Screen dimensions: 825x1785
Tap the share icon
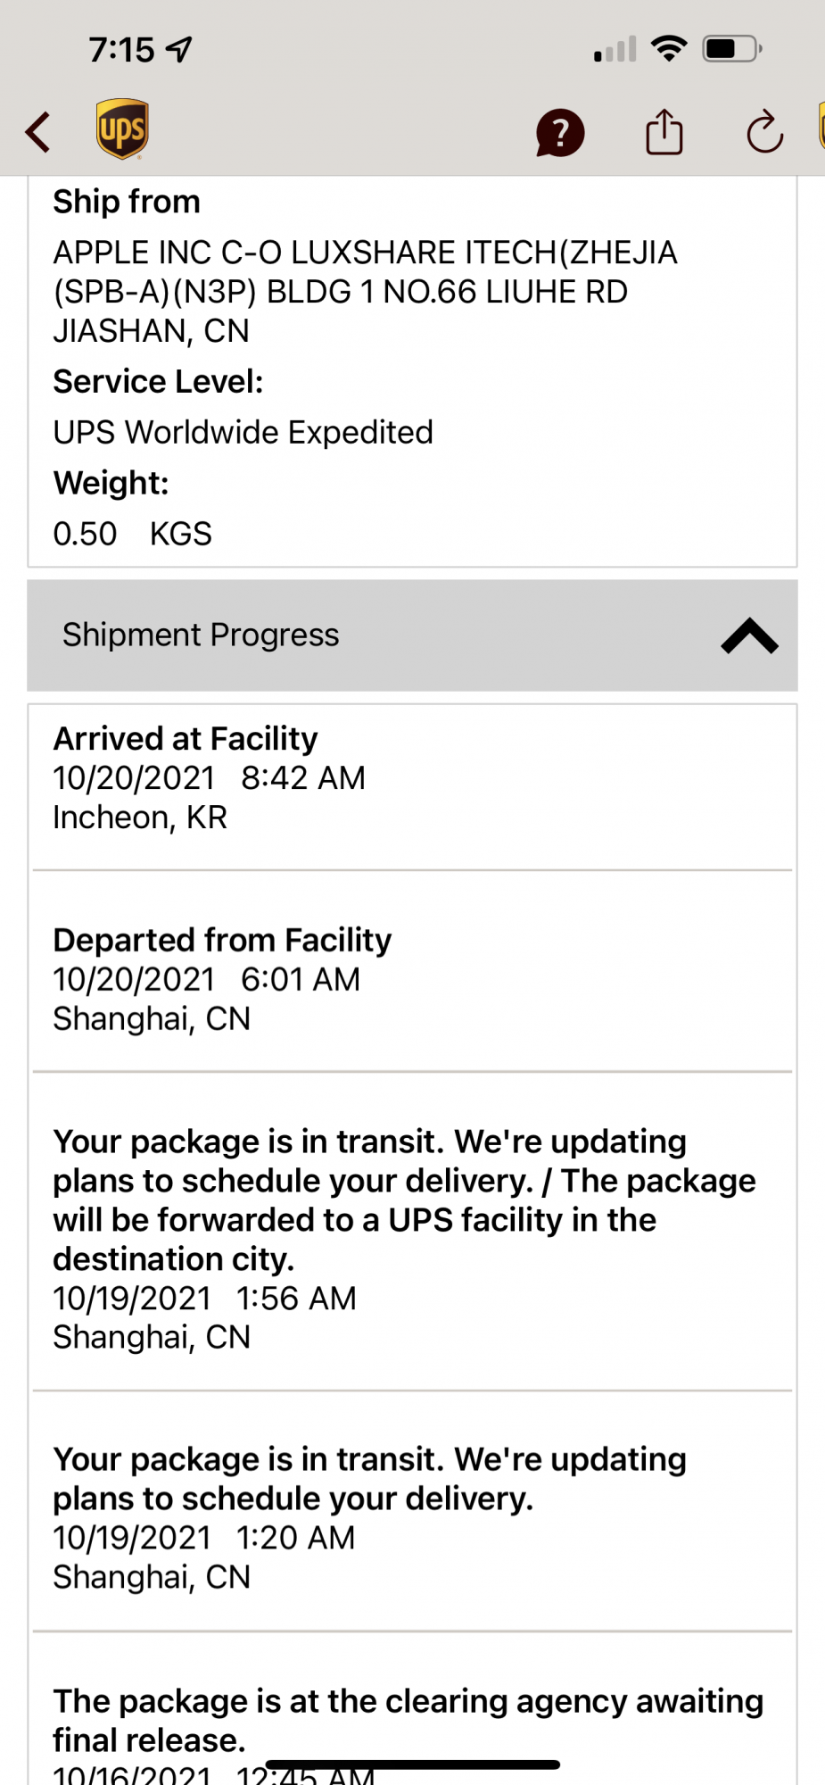664,132
